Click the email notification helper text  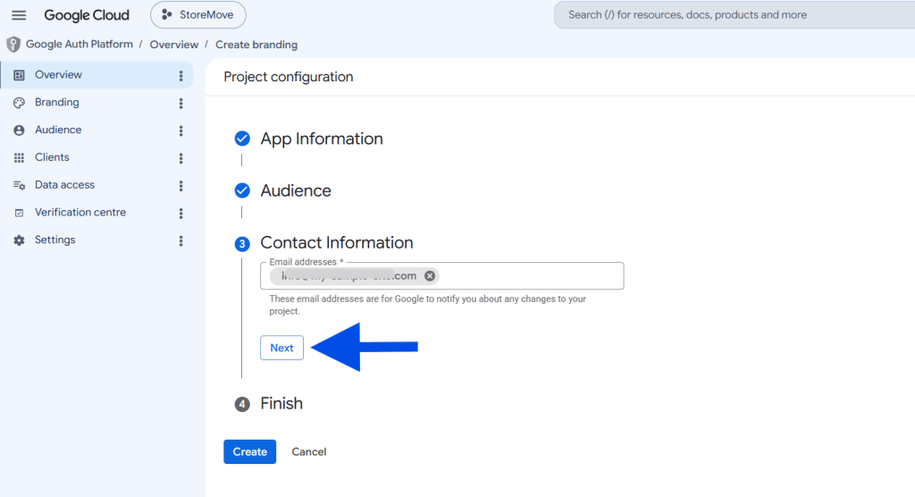(428, 305)
